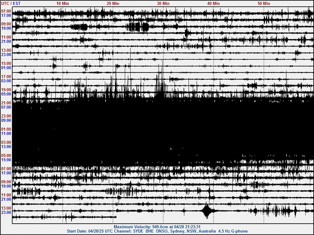Screen dimensions: 314x235
Task: Click the red UTC "21:00" time label
Action: tap(6, 103)
